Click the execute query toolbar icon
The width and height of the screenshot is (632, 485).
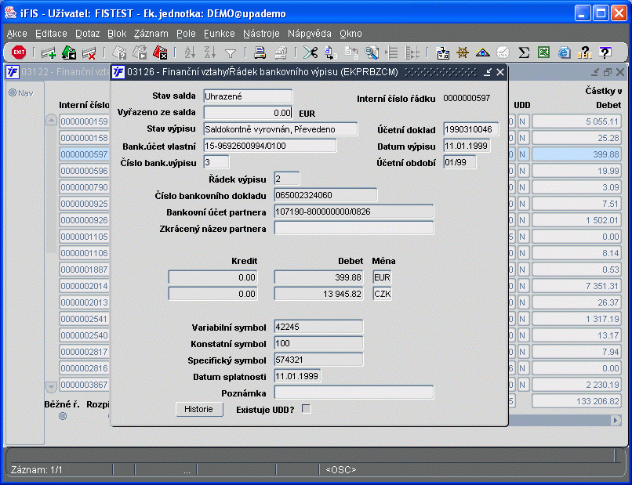[140, 52]
